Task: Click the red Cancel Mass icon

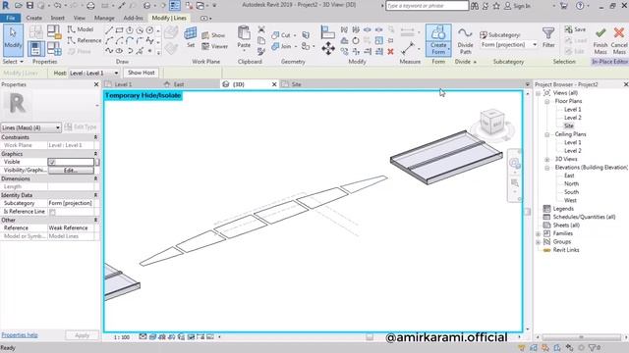Action: click(619, 32)
